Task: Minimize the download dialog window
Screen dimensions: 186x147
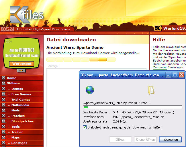Action: [x=168, y=75]
